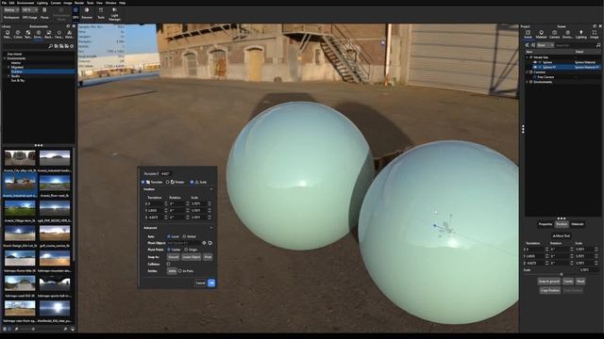
Task: Open the Lighting menu
Action: [x=42, y=3]
